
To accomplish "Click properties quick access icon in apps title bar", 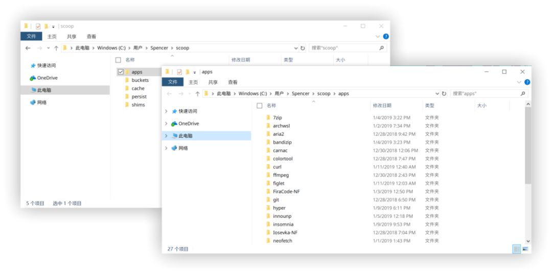I will 179,72.
